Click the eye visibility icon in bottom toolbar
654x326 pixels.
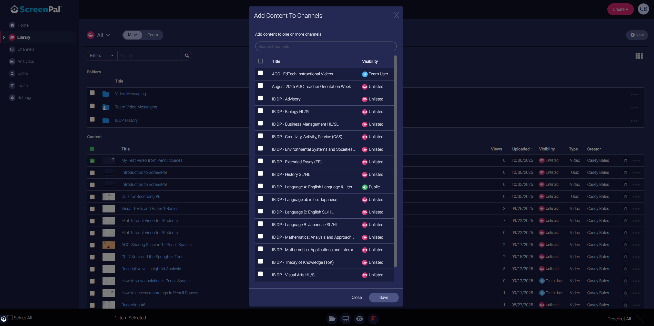coord(359,319)
